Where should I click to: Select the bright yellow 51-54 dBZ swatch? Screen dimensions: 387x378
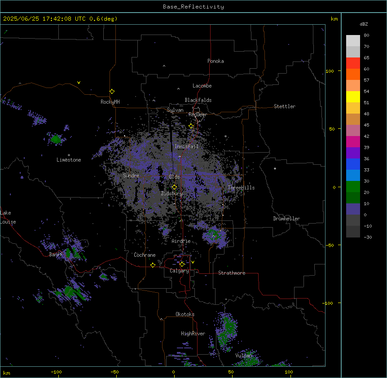(x=353, y=97)
